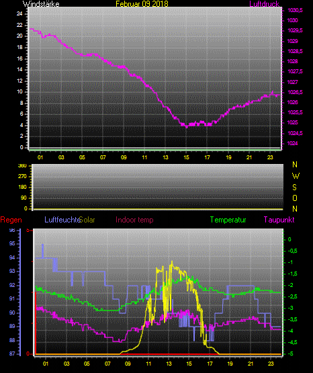Image resolution: width=313 pixels, height=373 pixels.
Task: Select the magenta Taupunkt legend label
Action: 279,220
